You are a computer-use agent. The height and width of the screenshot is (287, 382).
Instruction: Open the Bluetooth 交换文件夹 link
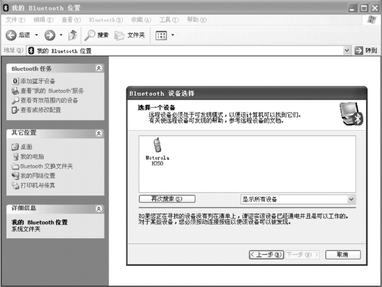click(47, 166)
